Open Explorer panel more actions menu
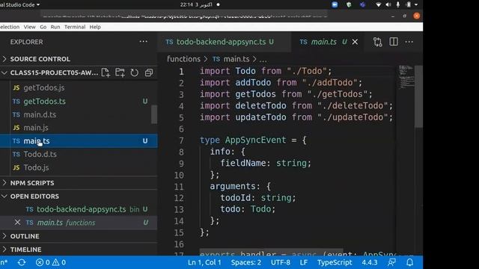 click(143, 42)
